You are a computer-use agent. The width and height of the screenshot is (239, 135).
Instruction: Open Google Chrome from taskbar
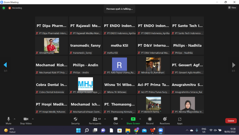(x=136, y=130)
